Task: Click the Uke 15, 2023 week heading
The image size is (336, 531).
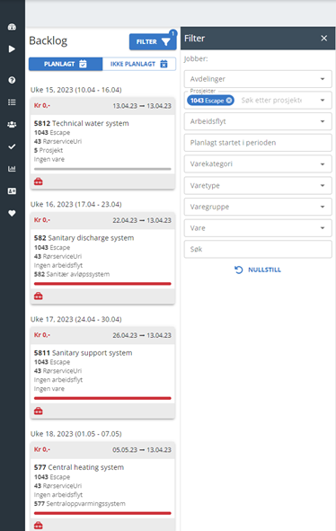Action: (75, 90)
